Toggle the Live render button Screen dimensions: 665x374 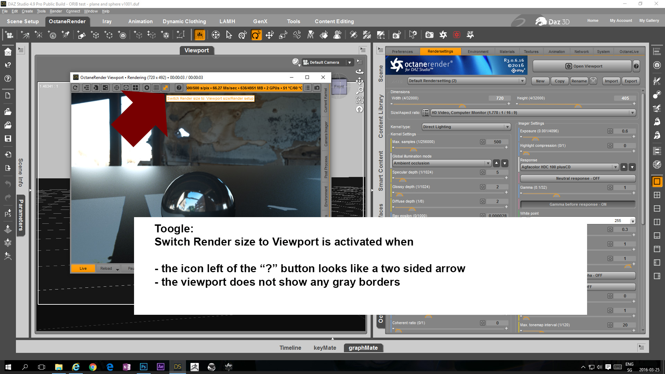click(x=83, y=268)
